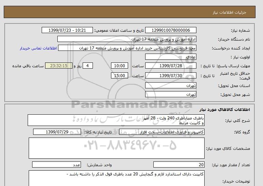Click the label حداقل تاریخ اعتبار قیمت
This screenshot has height=186, width=263.
pos(235,76)
